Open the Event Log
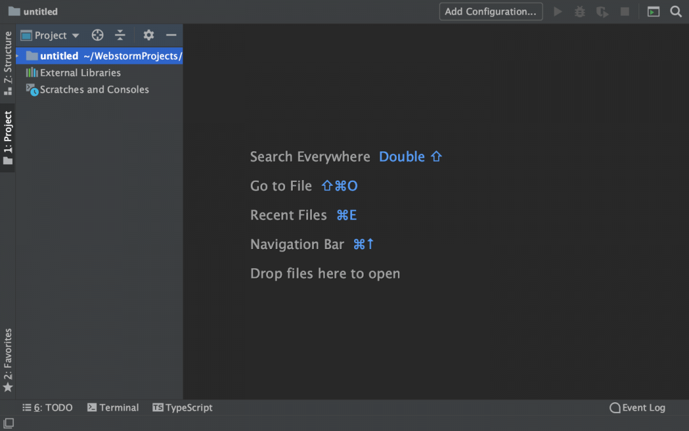Screen dimensions: 689x431 tap(637, 407)
